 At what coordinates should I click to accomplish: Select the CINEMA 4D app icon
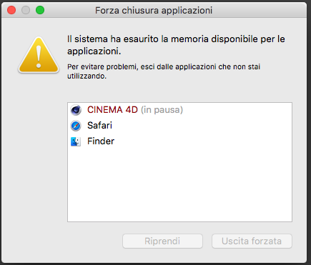tap(76, 110)
